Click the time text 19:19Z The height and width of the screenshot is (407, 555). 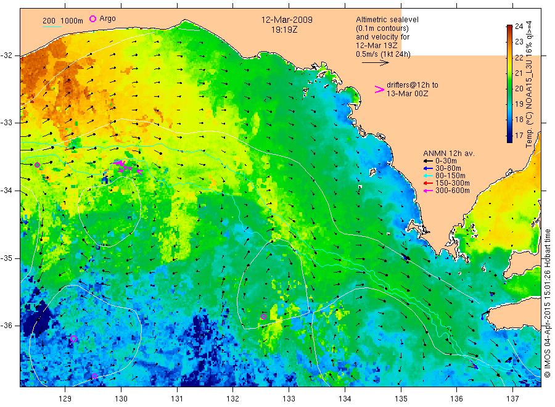click(284, 30)
